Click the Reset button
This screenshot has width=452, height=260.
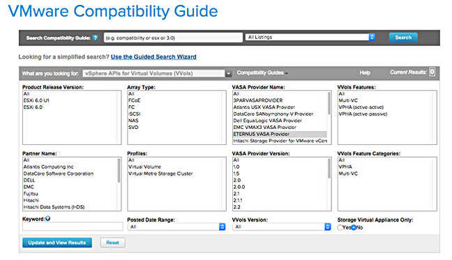[112, 243]
